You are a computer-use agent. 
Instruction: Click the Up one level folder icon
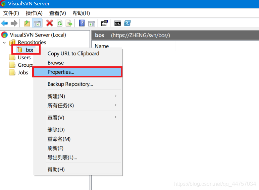(27, 23)
